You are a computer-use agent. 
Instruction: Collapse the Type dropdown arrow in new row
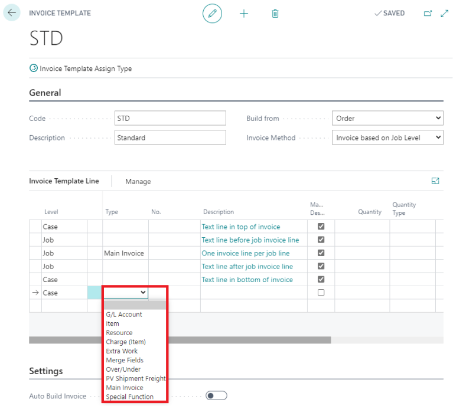[x=143, y=292]
